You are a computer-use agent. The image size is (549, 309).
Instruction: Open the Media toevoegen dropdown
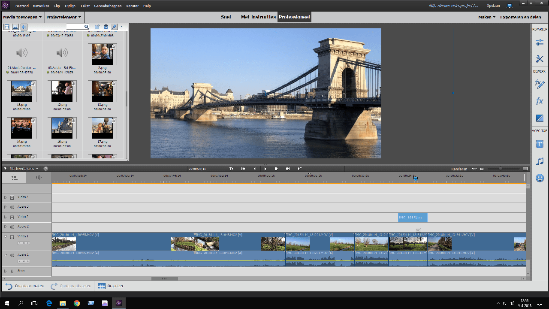(x=22, y=17)
